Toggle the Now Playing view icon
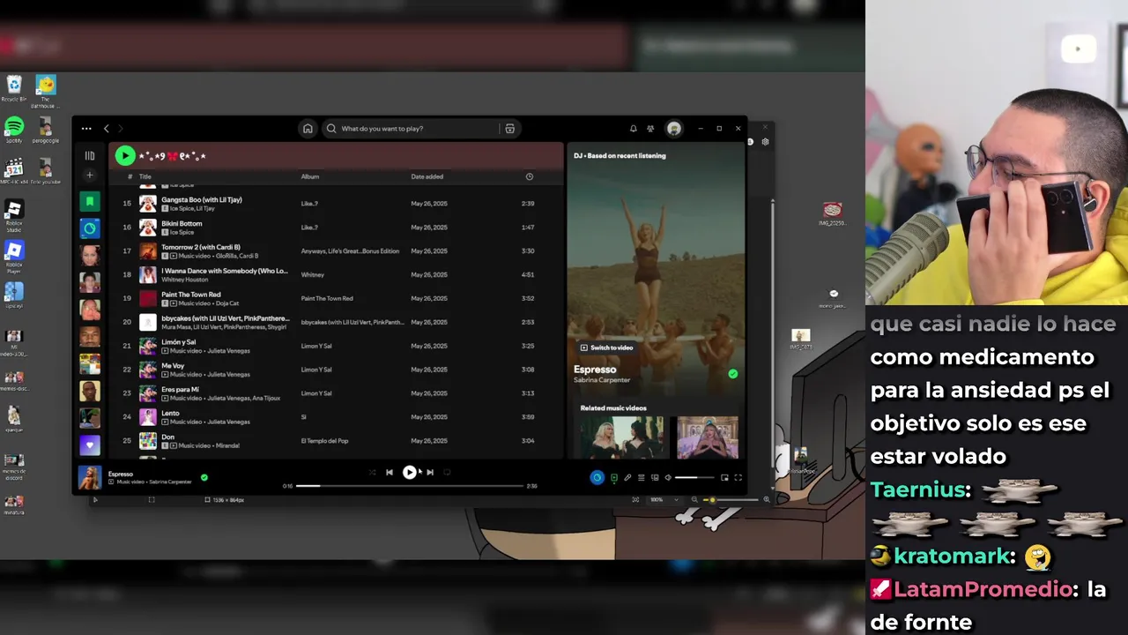The height and width of the screenshot is (635, 1128). click(x=614, y=478)
